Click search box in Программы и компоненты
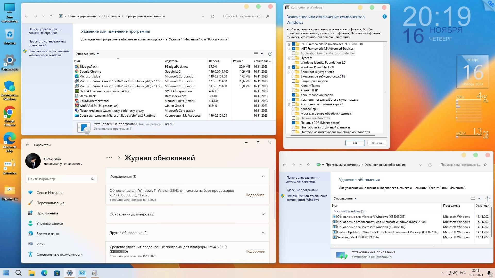Viewport: 495px width, 278px height. tap(246, 16)
